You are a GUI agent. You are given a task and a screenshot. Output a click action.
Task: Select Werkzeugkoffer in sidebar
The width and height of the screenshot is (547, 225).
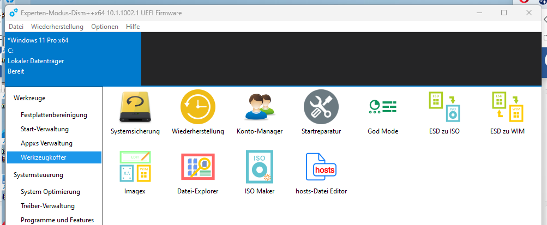pos(54,157)
